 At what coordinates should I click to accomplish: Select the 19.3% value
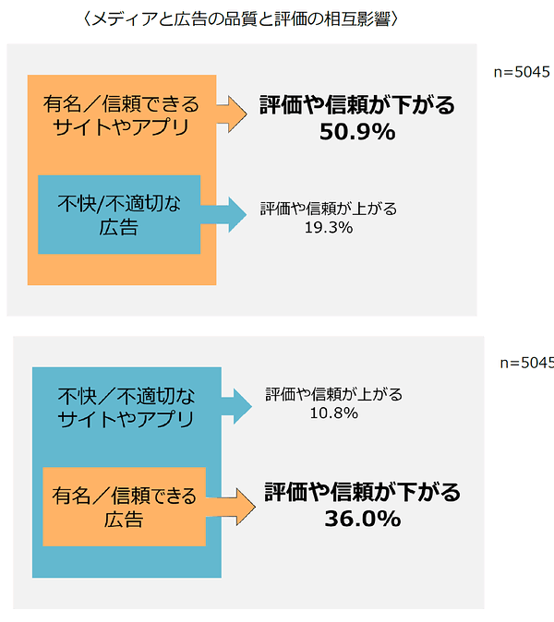329,228
